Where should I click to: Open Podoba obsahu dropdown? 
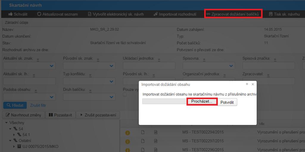pos(29,97)
